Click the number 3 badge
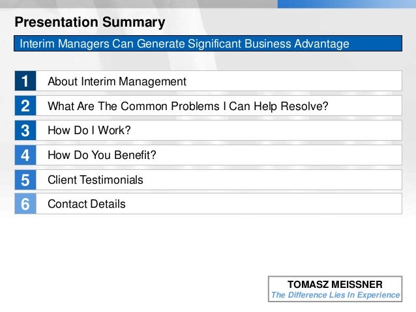 tap(25, 130)
